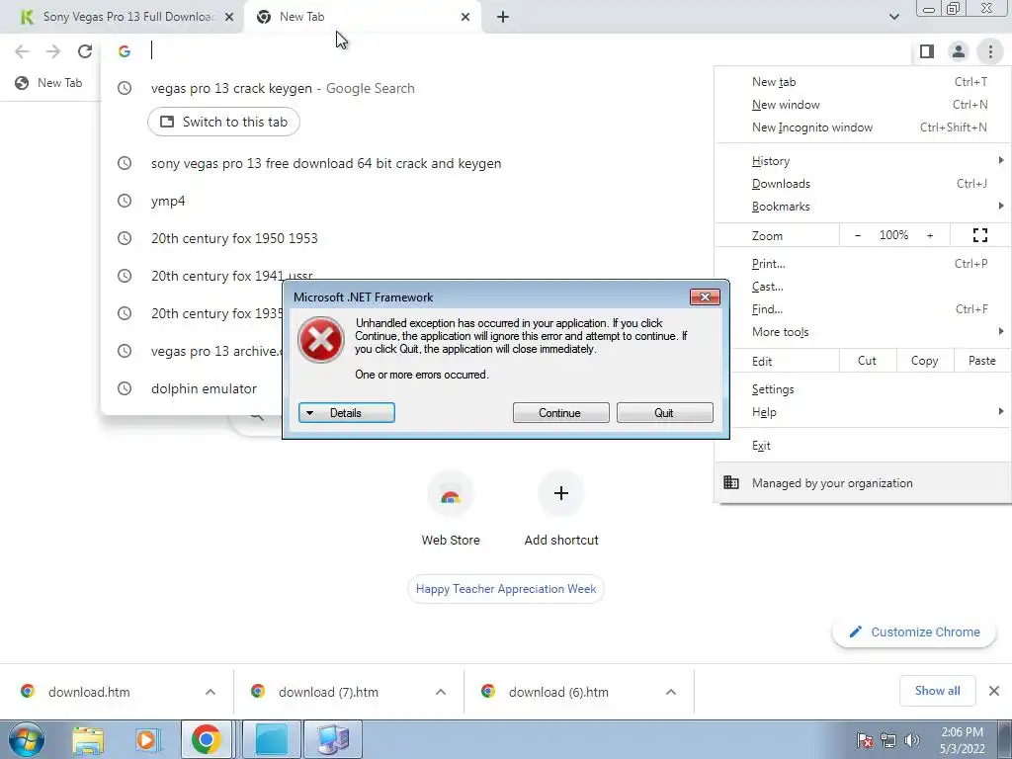Open New Incognito window menu entry
Image resolution: width=1012 pixels, height=759 pixels.
[863, 127]
